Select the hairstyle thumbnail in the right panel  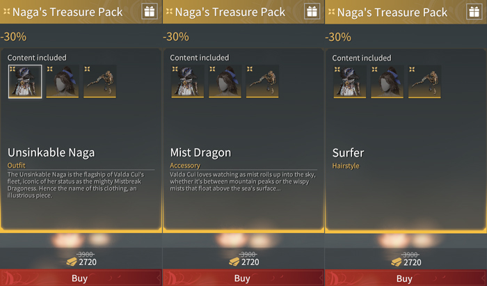[x=387, y=82]
